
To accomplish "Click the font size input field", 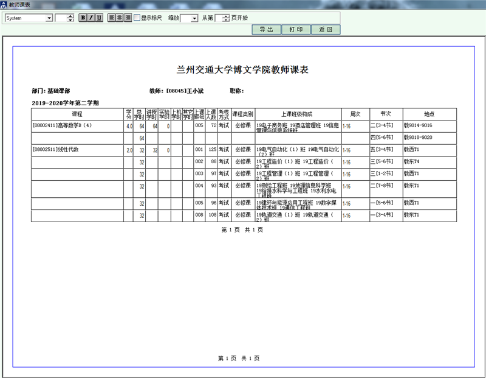I will (x=61, y=18).
